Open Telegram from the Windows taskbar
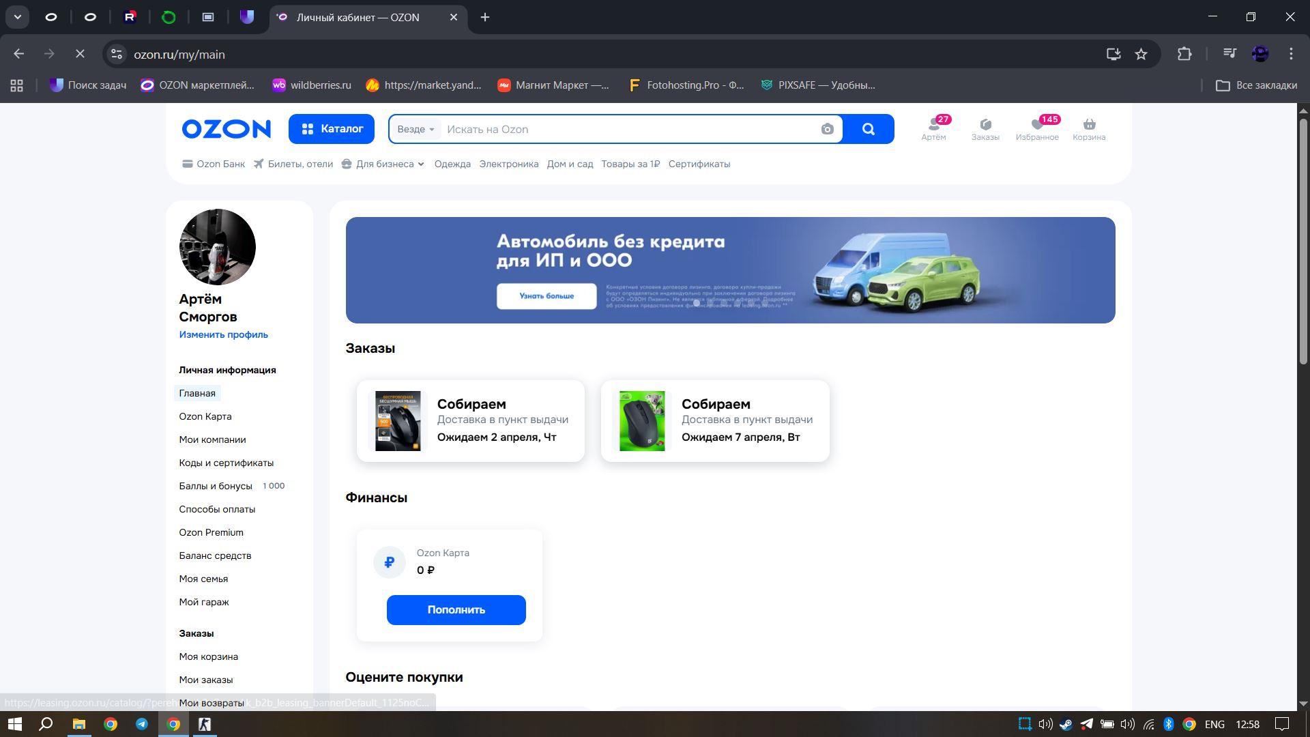The width and height of the screenshot is (1310, 737). click(142, 724)
